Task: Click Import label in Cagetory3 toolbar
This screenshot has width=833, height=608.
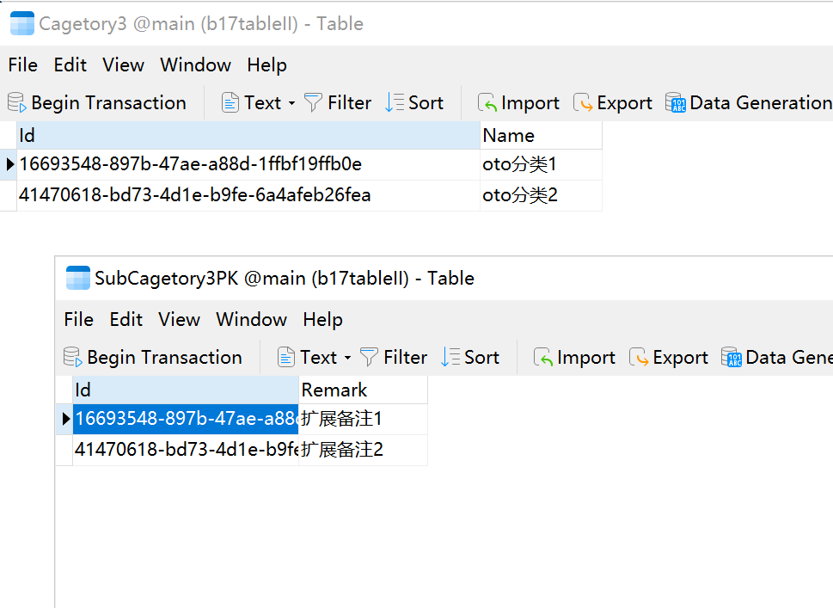Action: [530, 102]
